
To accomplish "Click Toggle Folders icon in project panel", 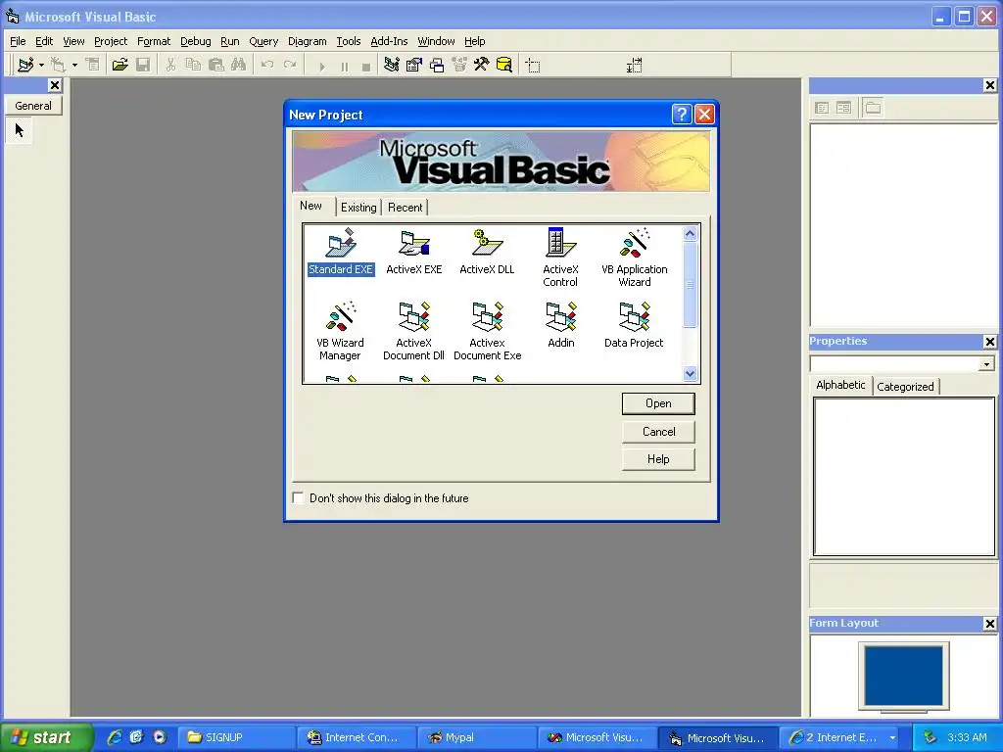I will point(873,108).
